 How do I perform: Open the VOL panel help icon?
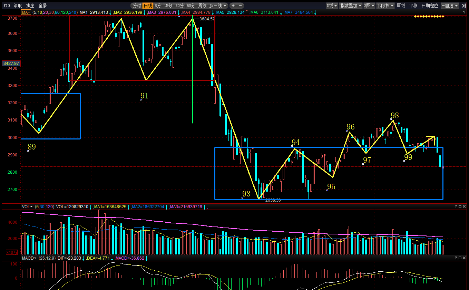pos(456,206)
